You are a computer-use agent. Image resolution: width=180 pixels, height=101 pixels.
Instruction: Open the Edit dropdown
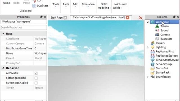75,5
